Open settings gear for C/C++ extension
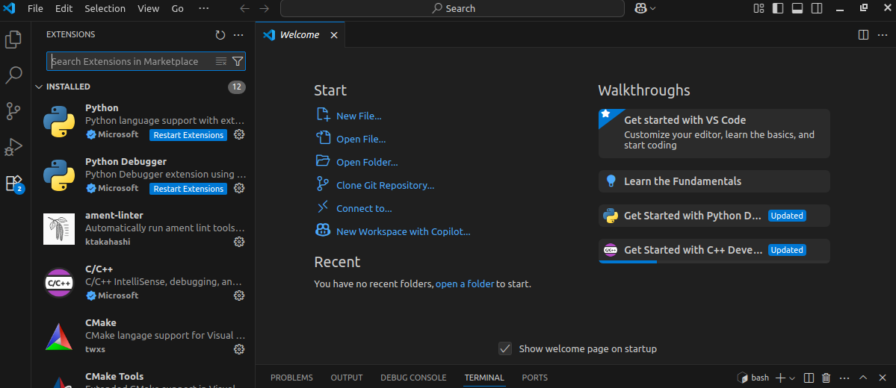This screenshot has width=896, height=388. point(239,295)
